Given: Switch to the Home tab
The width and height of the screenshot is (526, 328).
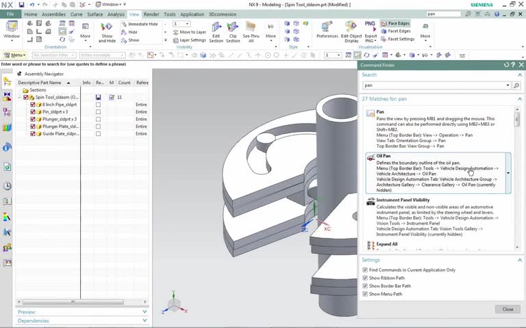Looking at the screenshot, I should point(31,14).
